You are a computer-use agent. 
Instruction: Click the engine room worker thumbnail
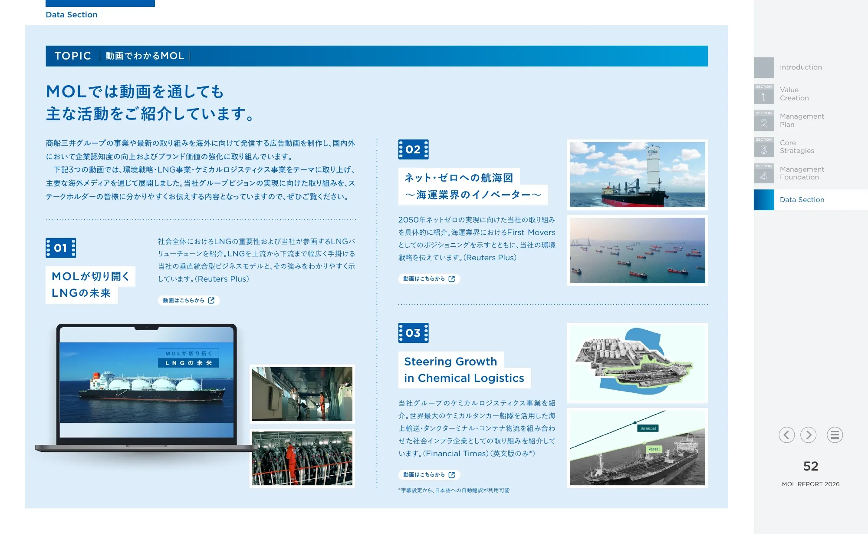[302, 458]
